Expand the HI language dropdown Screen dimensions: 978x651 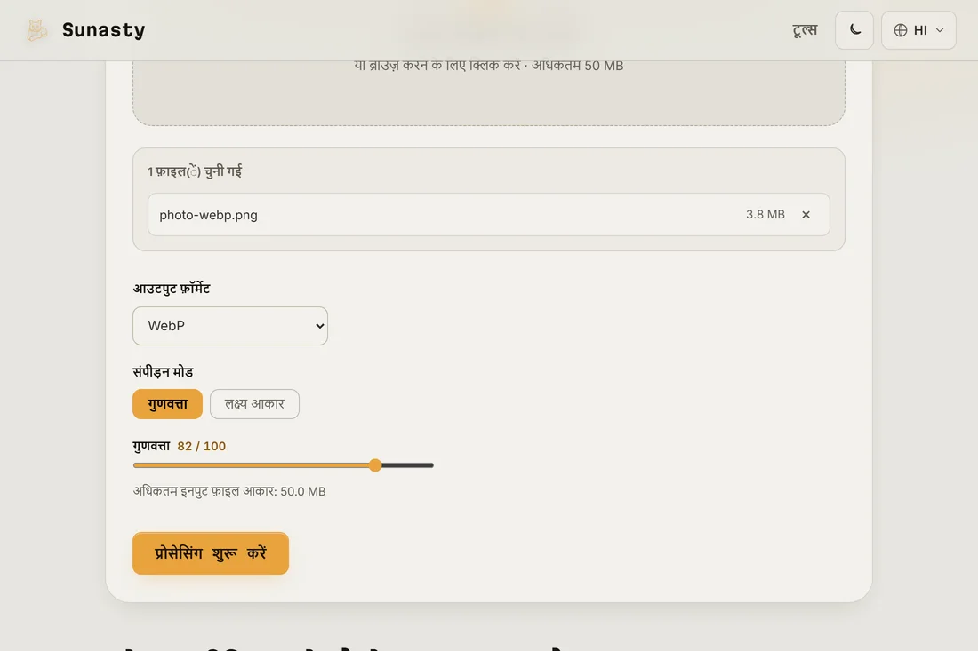click(918, 30)
